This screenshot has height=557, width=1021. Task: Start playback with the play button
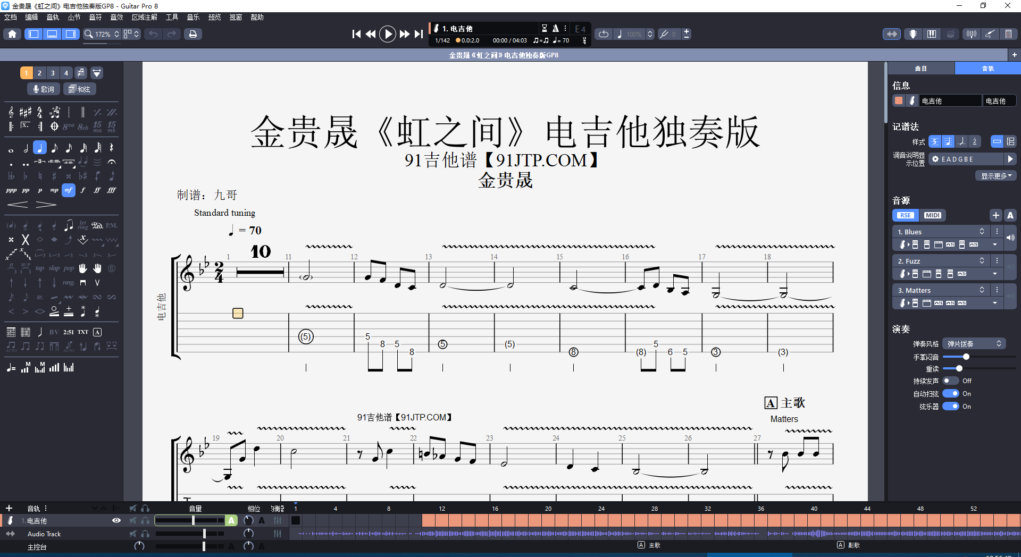pyautogui.click(x=388, y=34)
